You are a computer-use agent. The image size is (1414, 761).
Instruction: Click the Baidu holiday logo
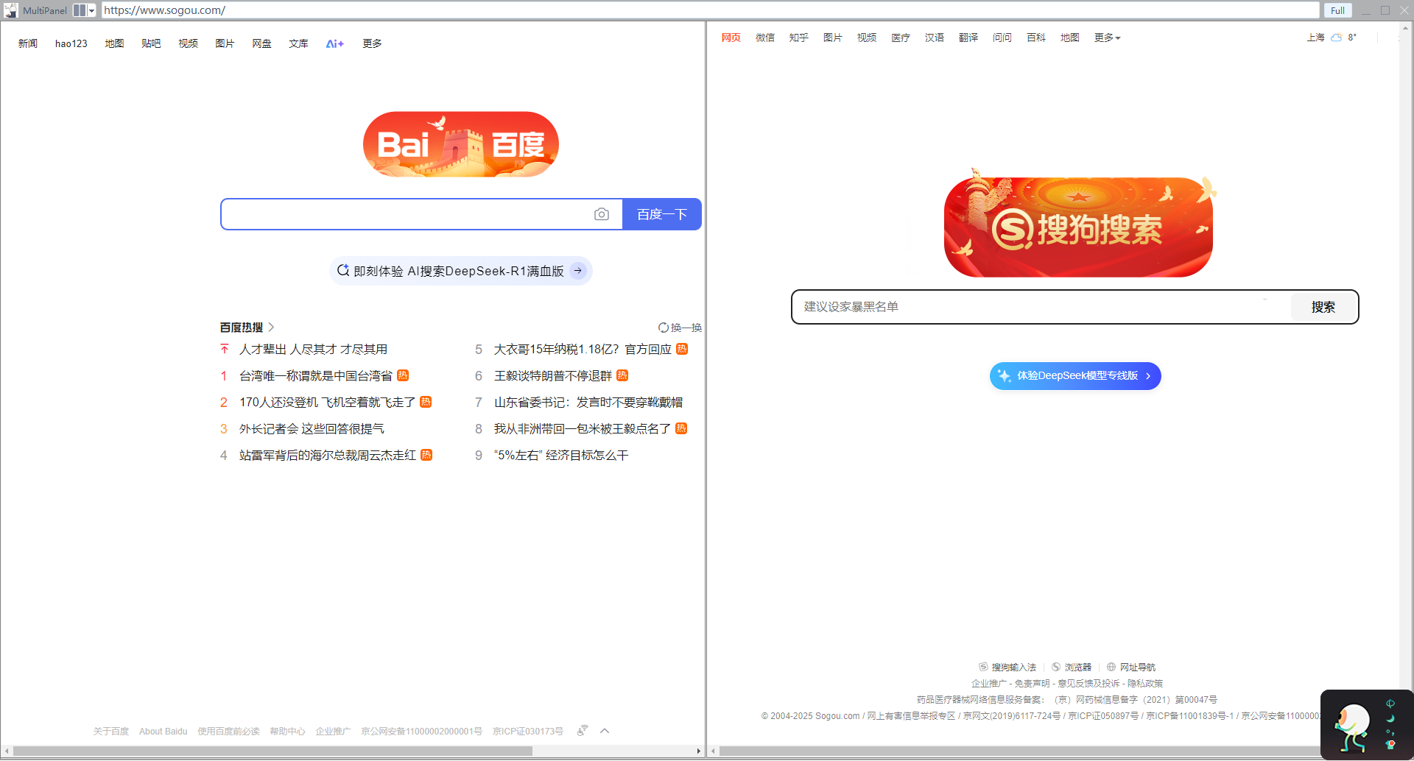pyautogui.click(x=461, y=144)
